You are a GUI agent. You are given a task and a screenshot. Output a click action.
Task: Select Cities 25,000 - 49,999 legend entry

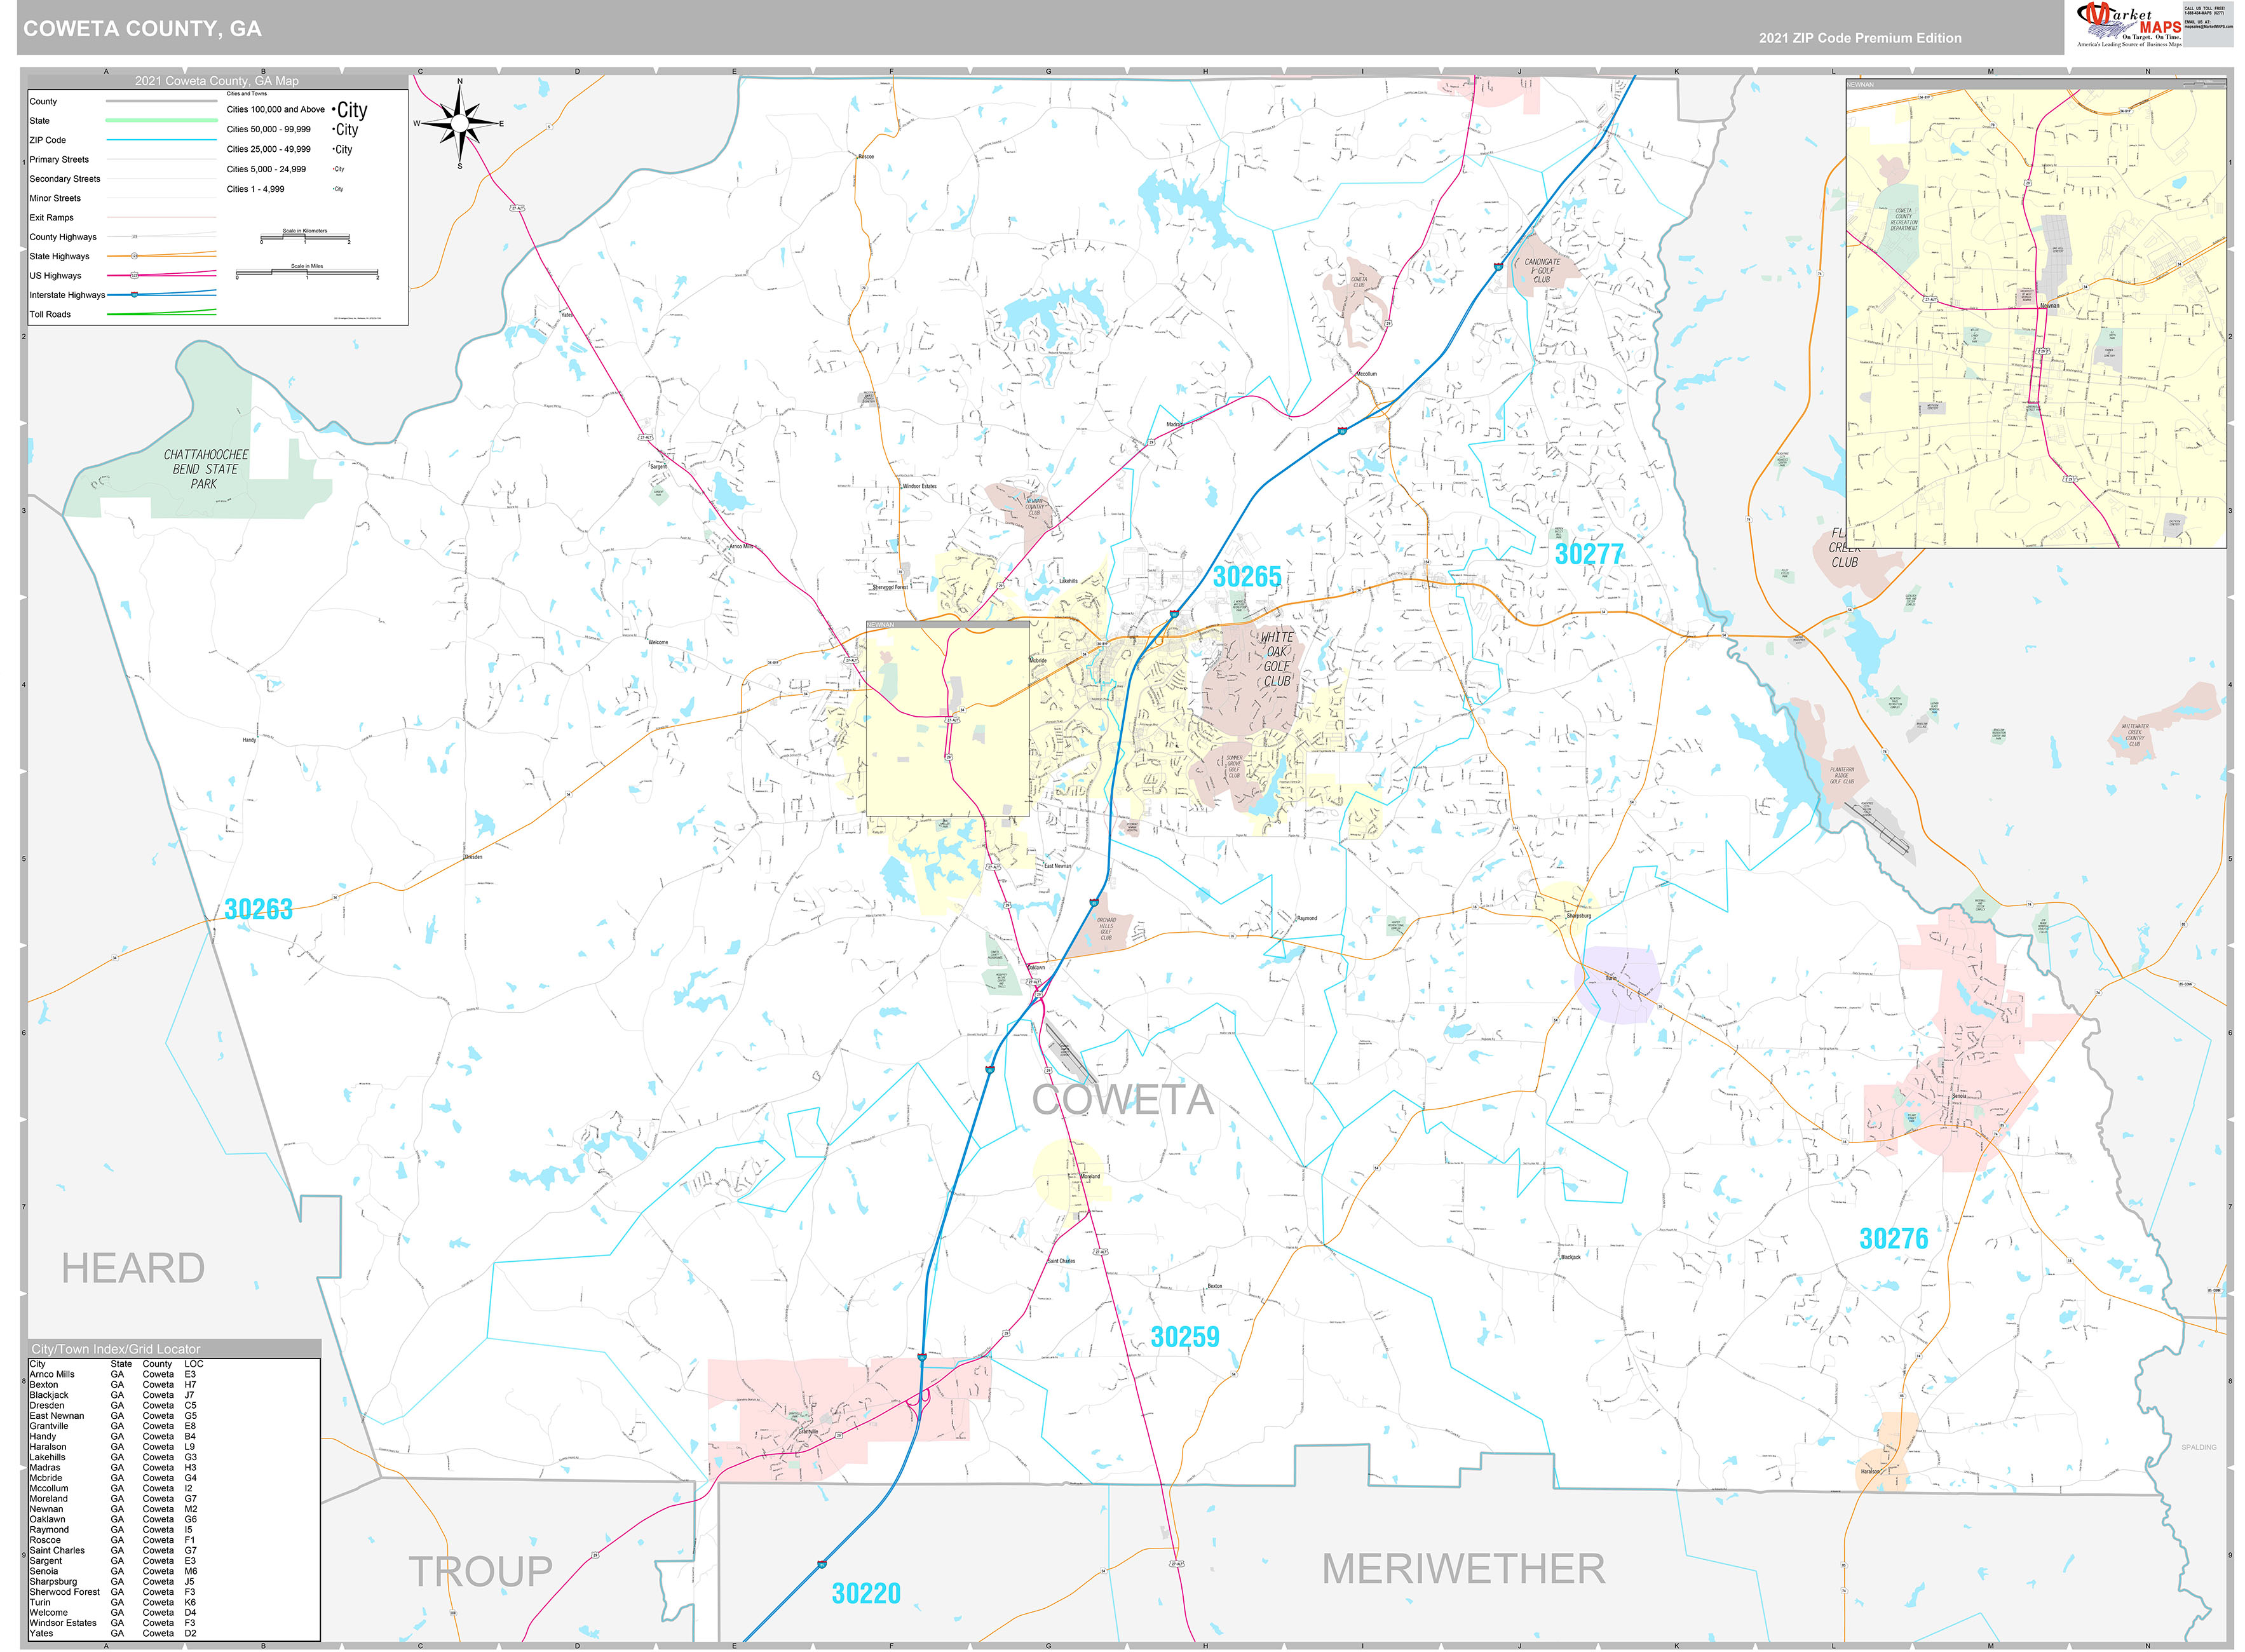[289, 149]
